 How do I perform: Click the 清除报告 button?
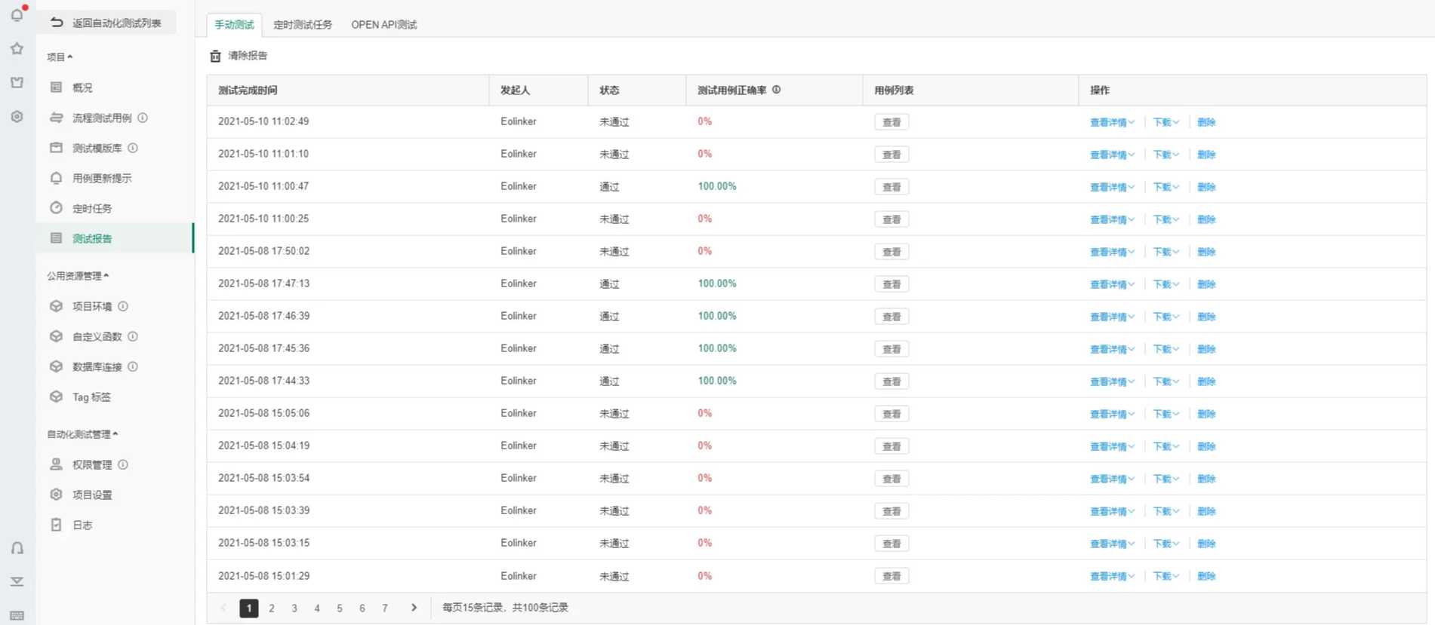[239, 56]
